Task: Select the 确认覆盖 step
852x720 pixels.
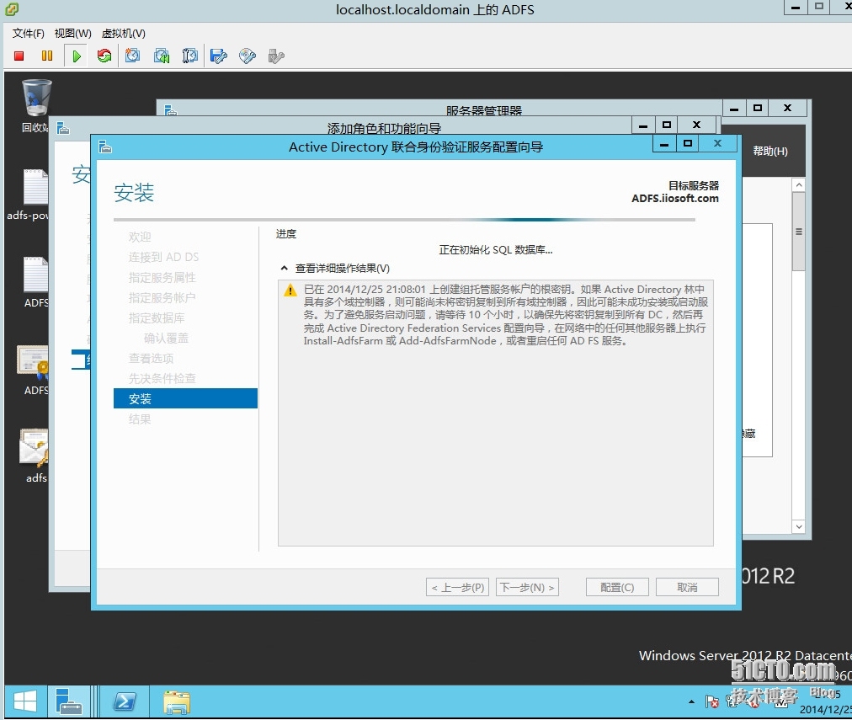Action: pyautogui.click(x=166, y=338)
